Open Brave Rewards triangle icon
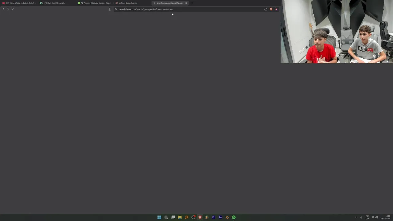393x221 pixels. 276,9
